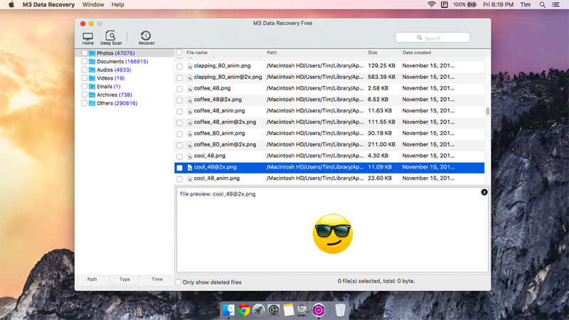Open Spotlight search in the menu bar
569x320 pixels.
(x=542, y=5)
